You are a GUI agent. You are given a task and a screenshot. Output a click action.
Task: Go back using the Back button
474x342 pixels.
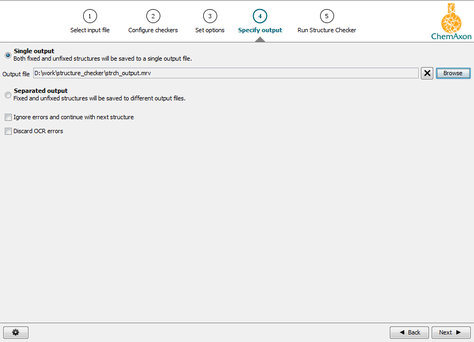[x=409, y=332]
